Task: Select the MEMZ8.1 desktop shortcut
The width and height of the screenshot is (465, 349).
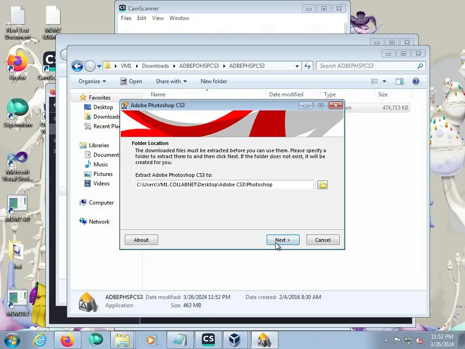Action: click(x=18, y=302)
